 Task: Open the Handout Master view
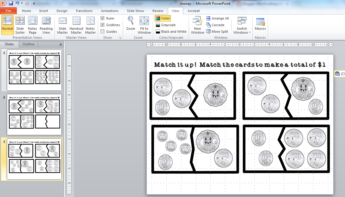pos(76,25)
